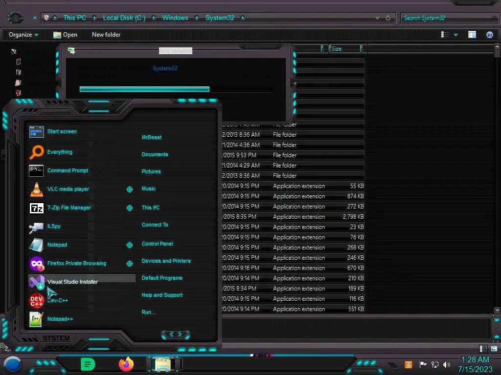501x375 pixels.
Task: Click the Start orb button
Action: tap(12, 365)
